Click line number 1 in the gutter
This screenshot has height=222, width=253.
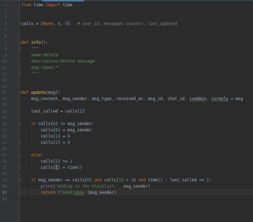pyautogui.click(x=6, y=5)
